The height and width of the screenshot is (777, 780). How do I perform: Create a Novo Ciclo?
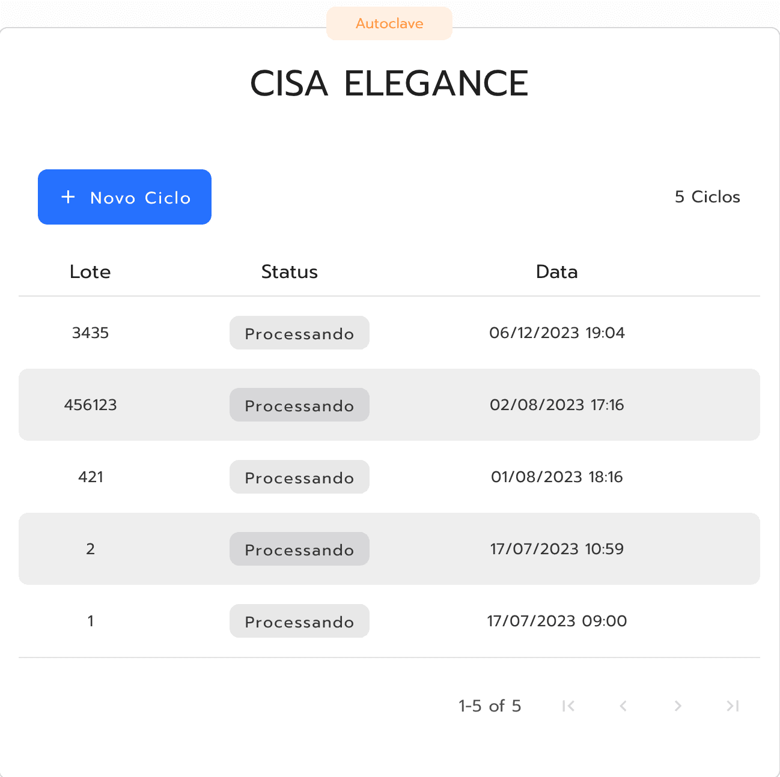[x=124, y=197]
